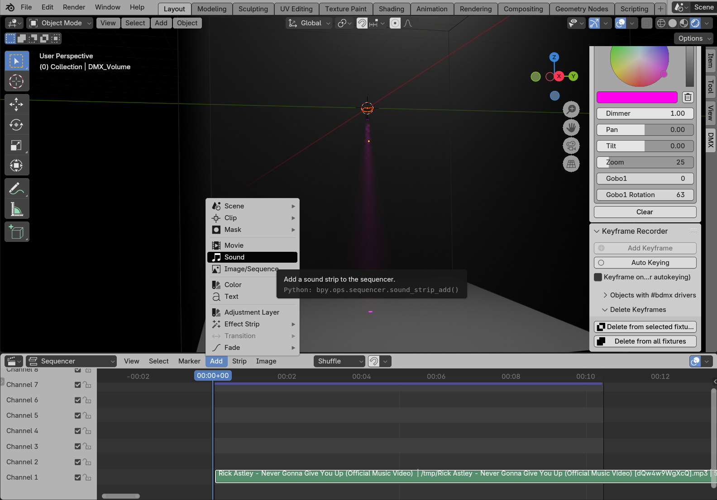Switch to material preview shading
This screenshot has width=717, height=500.
click(684, 23)
